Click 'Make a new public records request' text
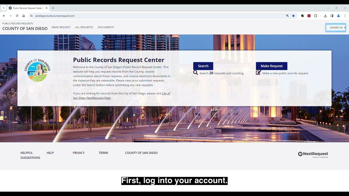Viewport: 349px width, 196px height. pyautogui.click(x=285, y=73)
